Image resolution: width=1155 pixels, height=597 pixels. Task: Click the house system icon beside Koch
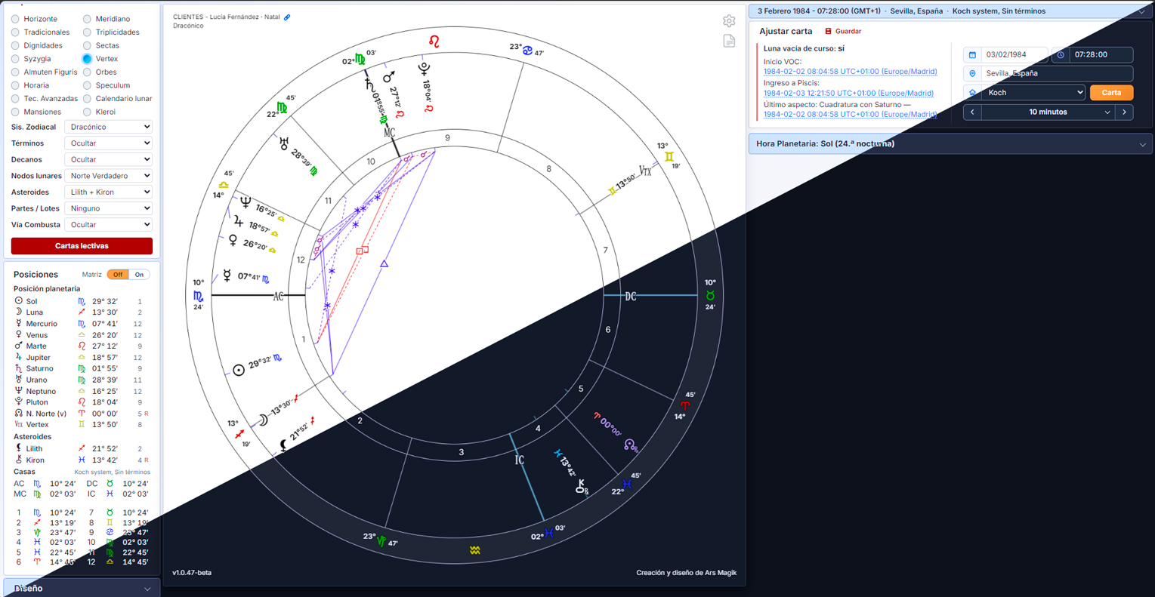(972, 92)
